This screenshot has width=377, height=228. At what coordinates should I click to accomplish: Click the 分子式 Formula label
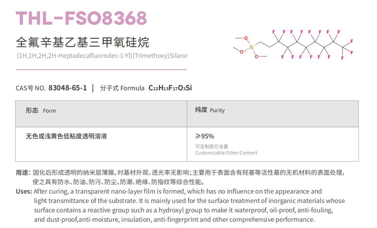point(122,88)
